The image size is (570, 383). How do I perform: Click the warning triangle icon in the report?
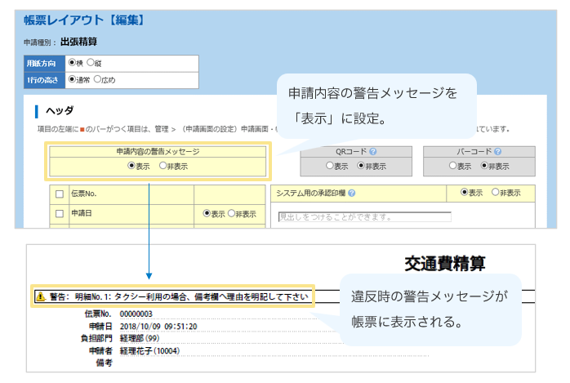point(39,297)
